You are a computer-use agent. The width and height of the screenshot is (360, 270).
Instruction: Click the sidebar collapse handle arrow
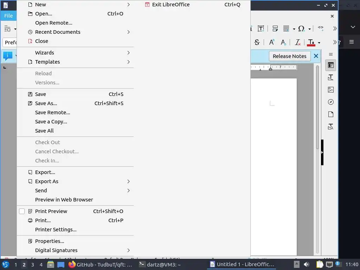322,153
